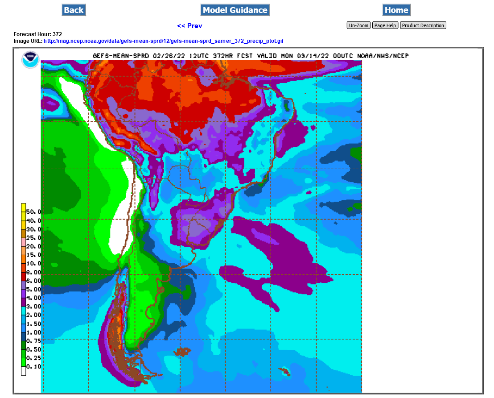This screenshot has width=494, height=398.
Task: Click the 50.0 legend value label
Action: click(34, 212)
